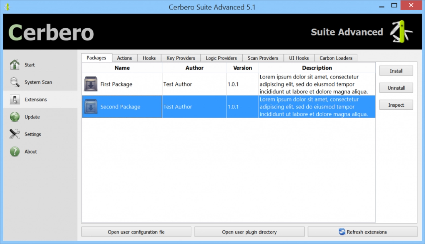
Task: Sort by the Version column header
Action: click(x=242, y=68)
